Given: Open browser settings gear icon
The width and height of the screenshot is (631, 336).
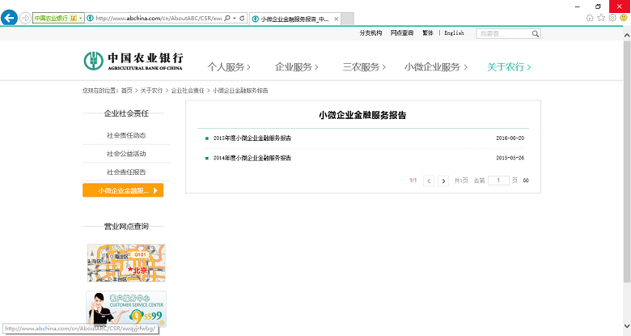Looking at the screenshot, I should pos(612,18).
